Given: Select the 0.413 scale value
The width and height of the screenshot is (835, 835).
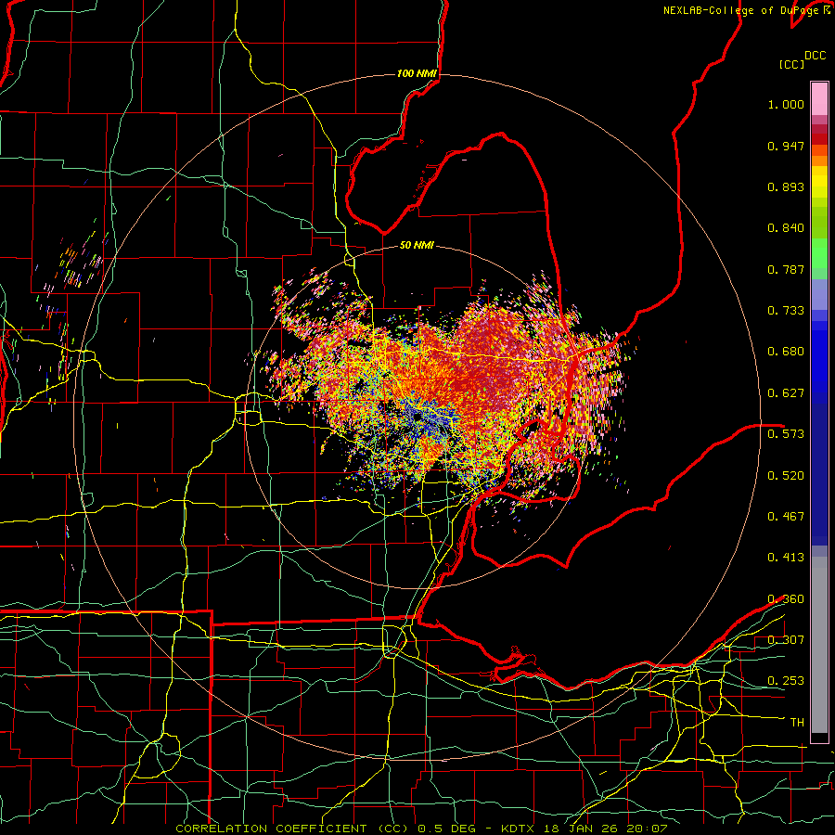Looking at the screenshot, I should [x=786, y=558].
